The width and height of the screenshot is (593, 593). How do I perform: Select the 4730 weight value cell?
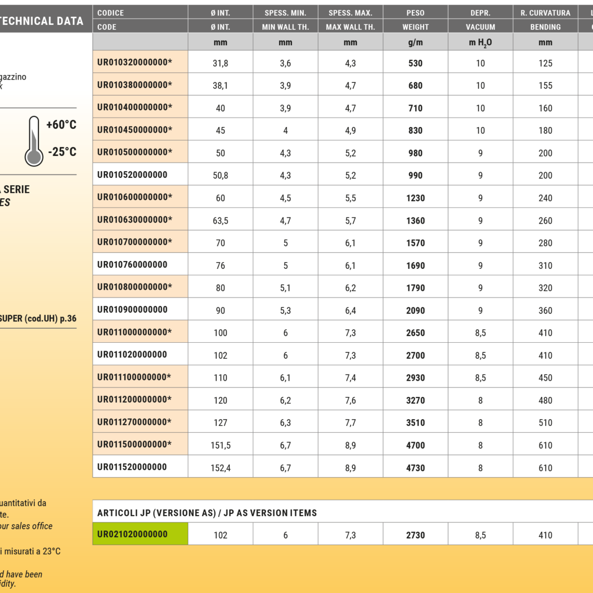(x=415, y=468)
